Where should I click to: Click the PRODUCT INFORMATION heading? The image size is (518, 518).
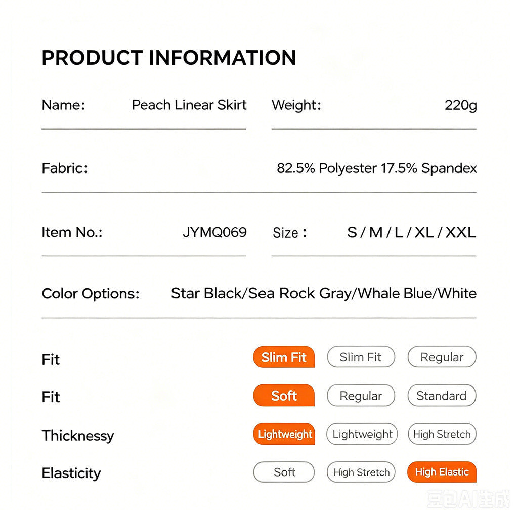point(169,58)
